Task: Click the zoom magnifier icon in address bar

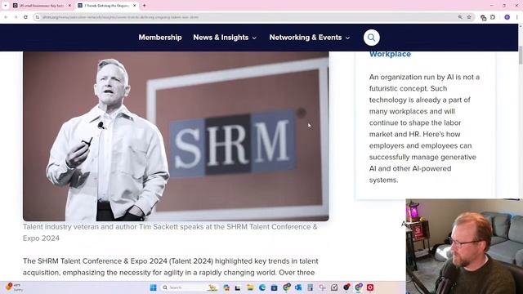Action: (460, 17)
